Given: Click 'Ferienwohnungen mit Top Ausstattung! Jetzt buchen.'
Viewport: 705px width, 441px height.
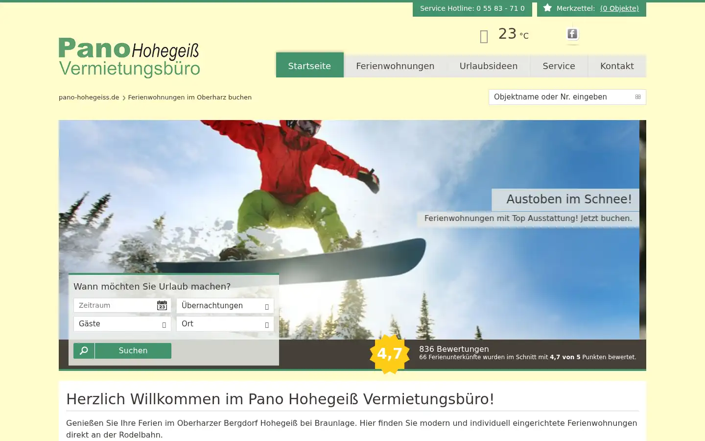Looking at the screenshot, I should click(528, 219).
